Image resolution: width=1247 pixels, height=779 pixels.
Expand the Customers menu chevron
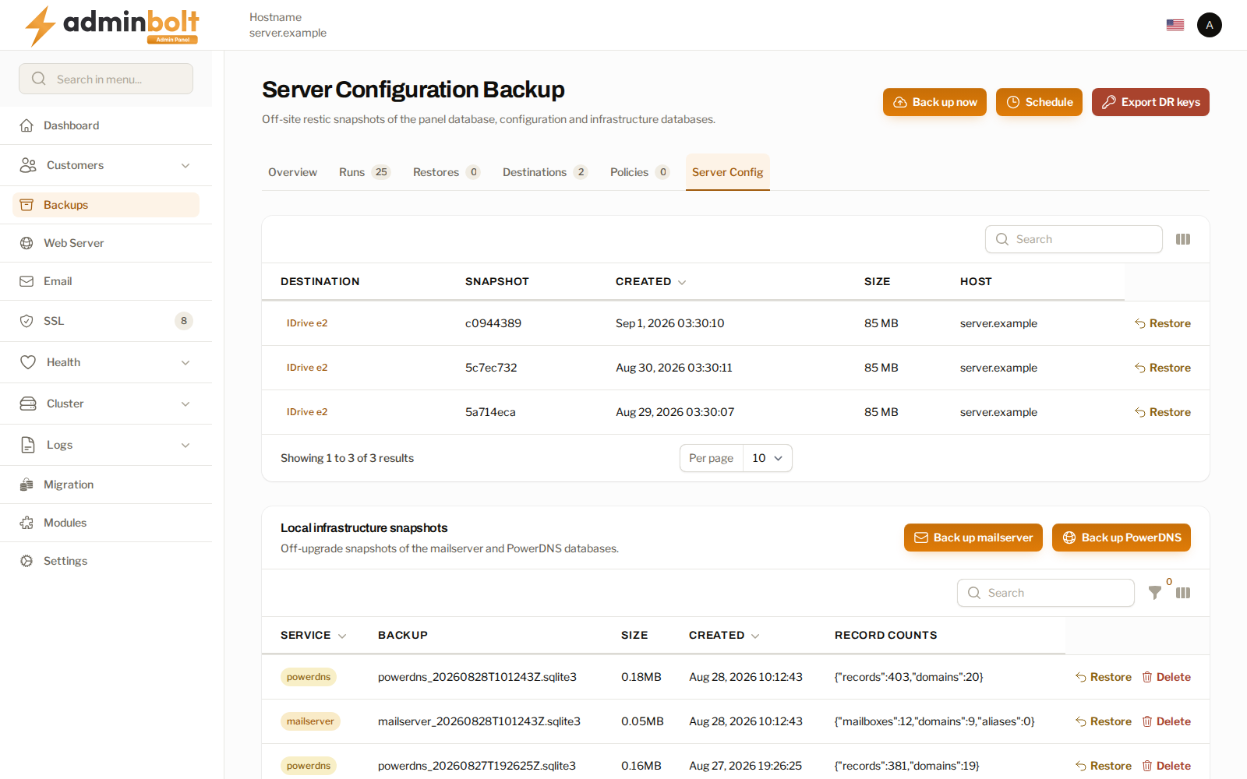click(185, 165)
